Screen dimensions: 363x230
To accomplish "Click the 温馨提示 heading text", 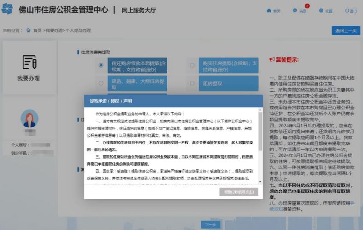I will click(x=287, y=60).
